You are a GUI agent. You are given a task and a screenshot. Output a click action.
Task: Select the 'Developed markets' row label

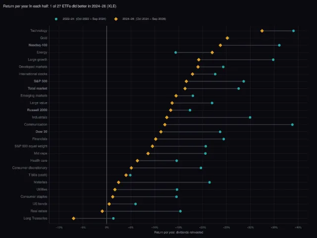click(x=33, y=66)
